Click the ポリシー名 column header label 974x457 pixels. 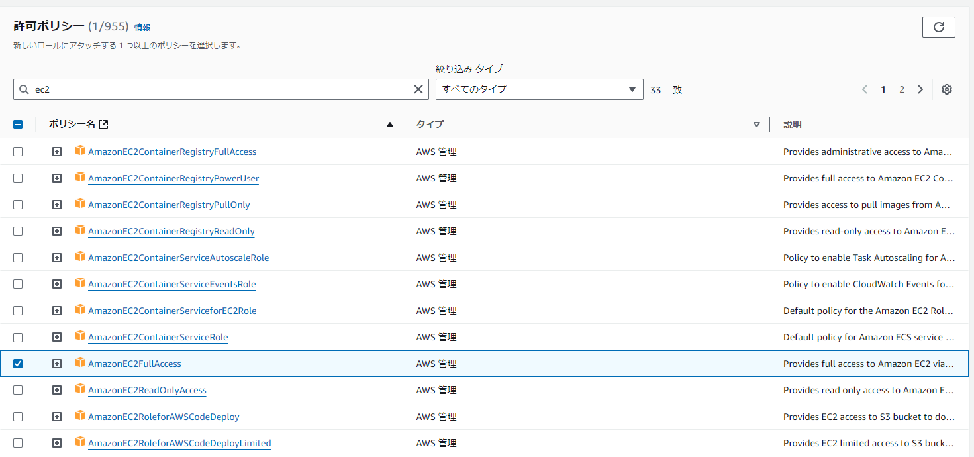pyautogui.click(x=72, y=124)
